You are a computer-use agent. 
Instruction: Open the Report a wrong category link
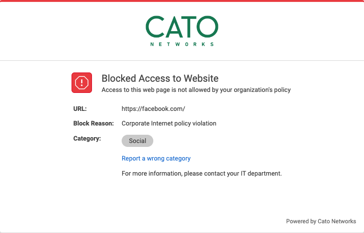(156, 158)
